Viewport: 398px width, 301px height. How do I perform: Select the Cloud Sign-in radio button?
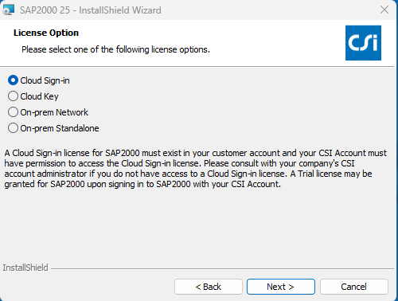(x=13, y=80)
